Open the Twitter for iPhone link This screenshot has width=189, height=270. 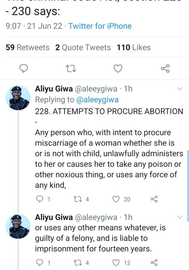[x=100, y=26]
